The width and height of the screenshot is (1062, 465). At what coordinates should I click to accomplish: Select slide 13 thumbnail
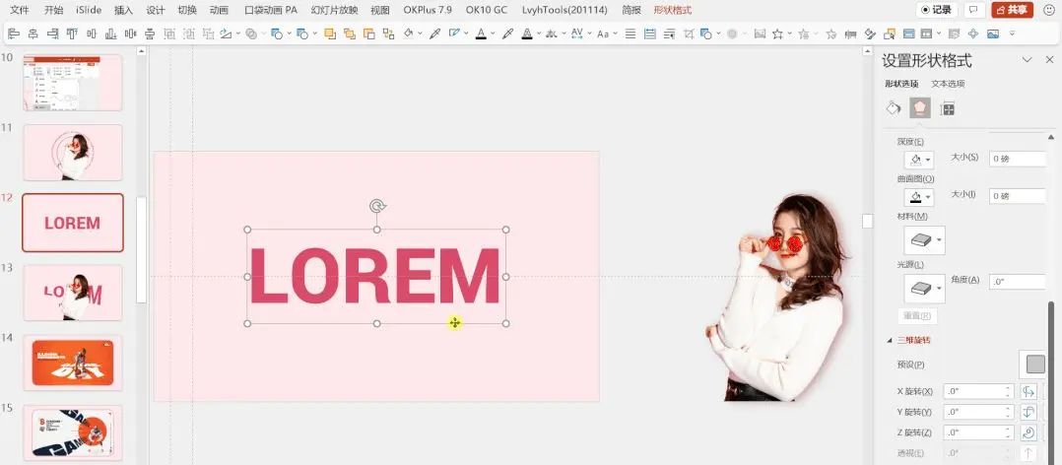[x=73, y=293]
